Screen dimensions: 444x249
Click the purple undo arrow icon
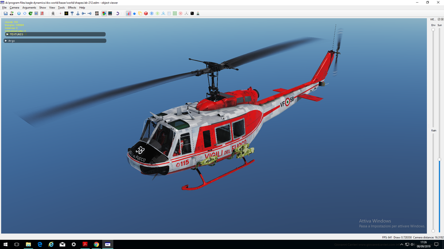point(118,13)
